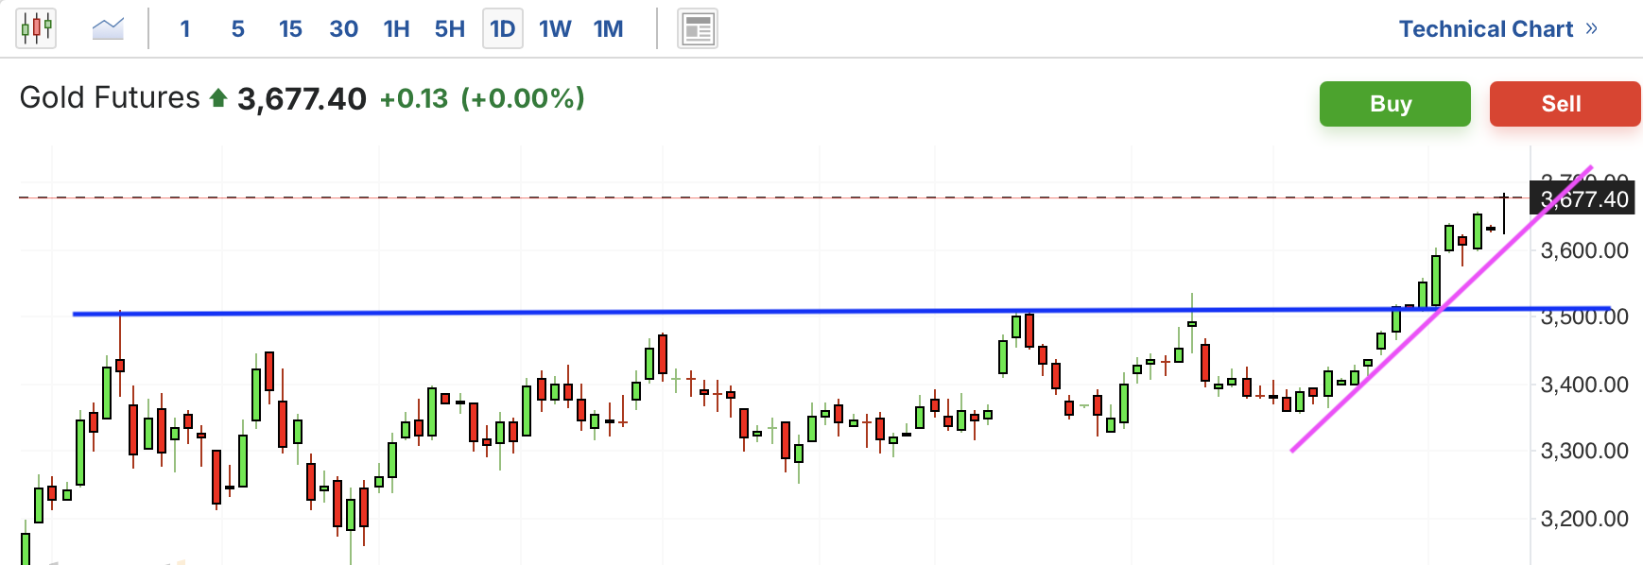Select the 1W timeframe

(556, 29)
